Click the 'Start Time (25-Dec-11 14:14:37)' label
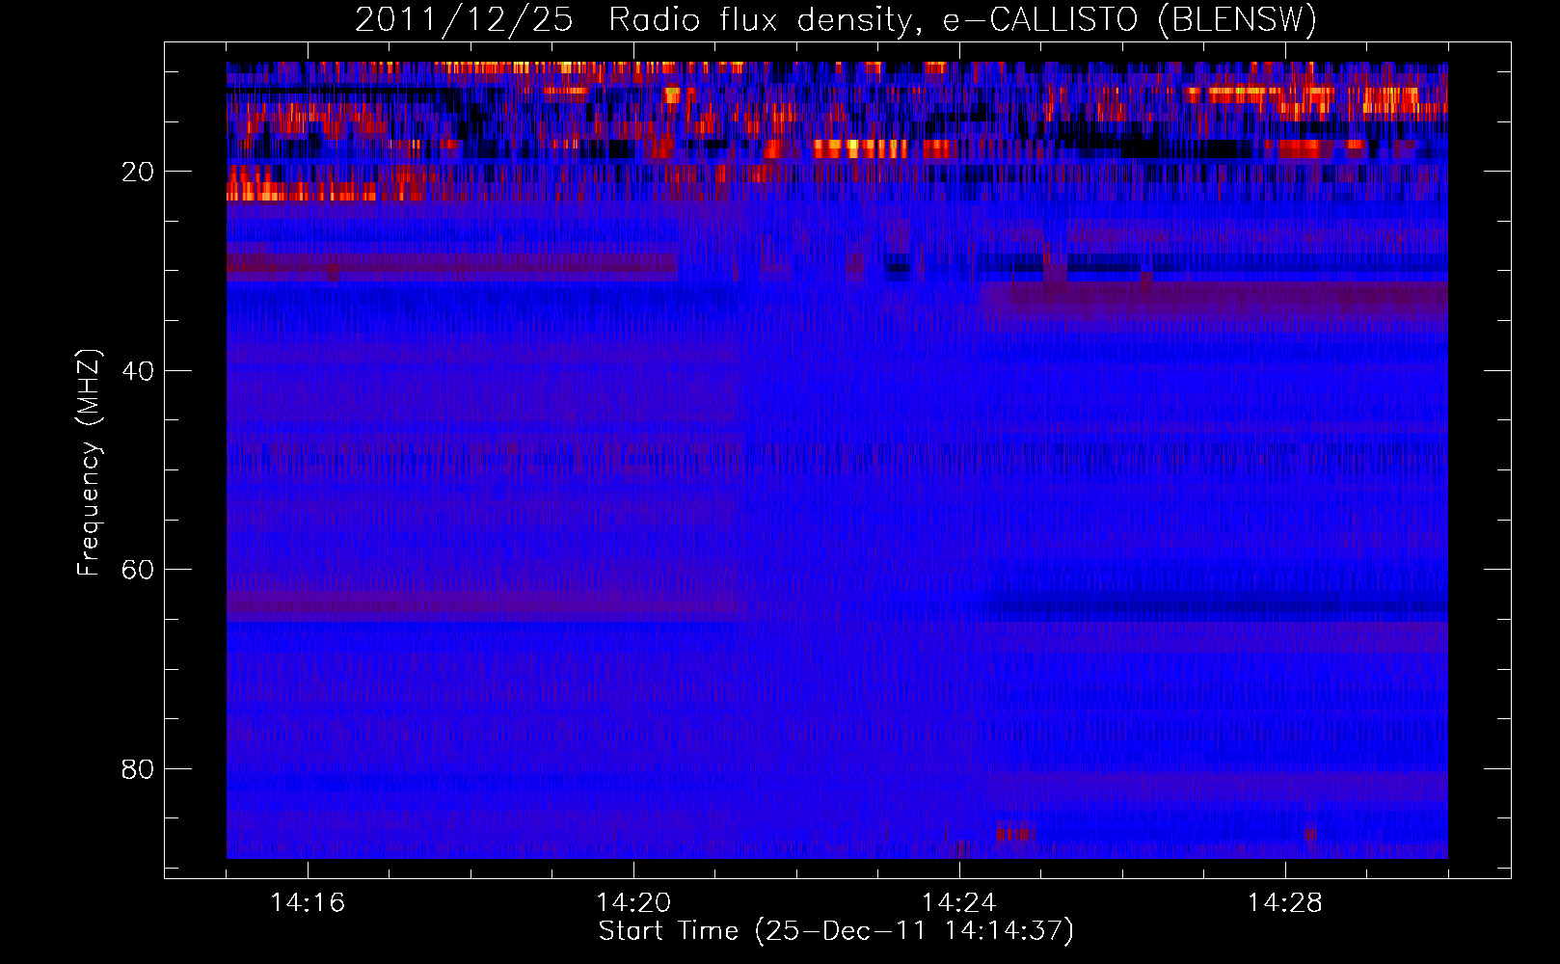Viewport: 1560px width, 964px height. pyautogui.click(x=836, y=931)
